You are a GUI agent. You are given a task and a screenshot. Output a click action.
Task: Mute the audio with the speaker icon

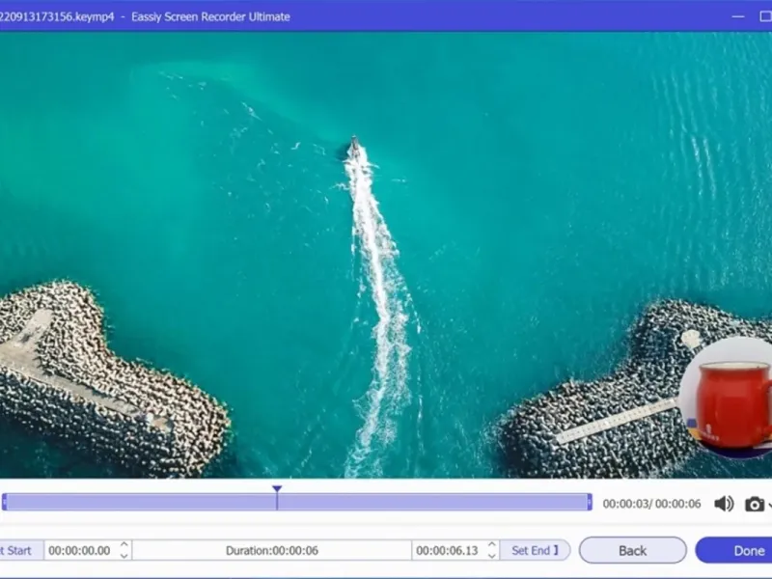[724, 504]
